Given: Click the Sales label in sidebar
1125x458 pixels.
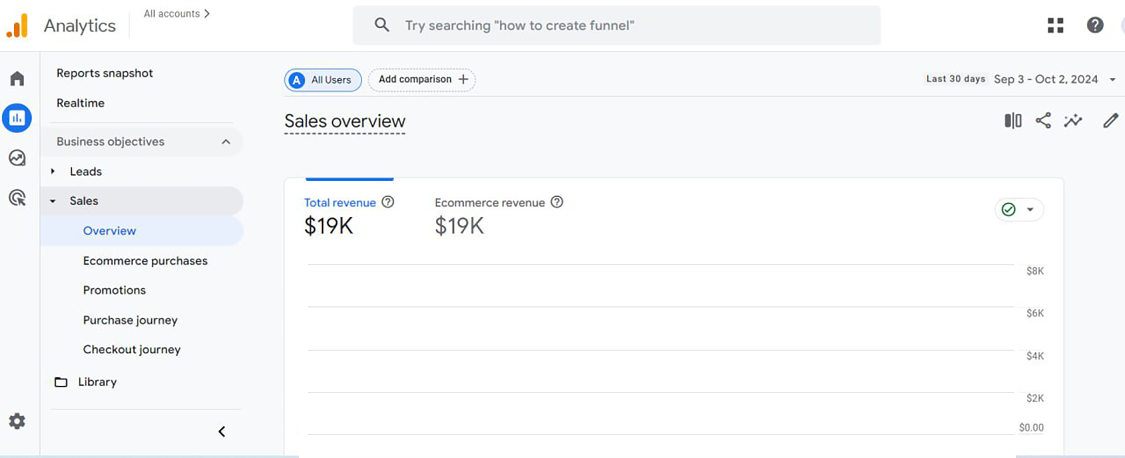Looking at the screenshot, I should pyautogui.click(x=84, y=201).
